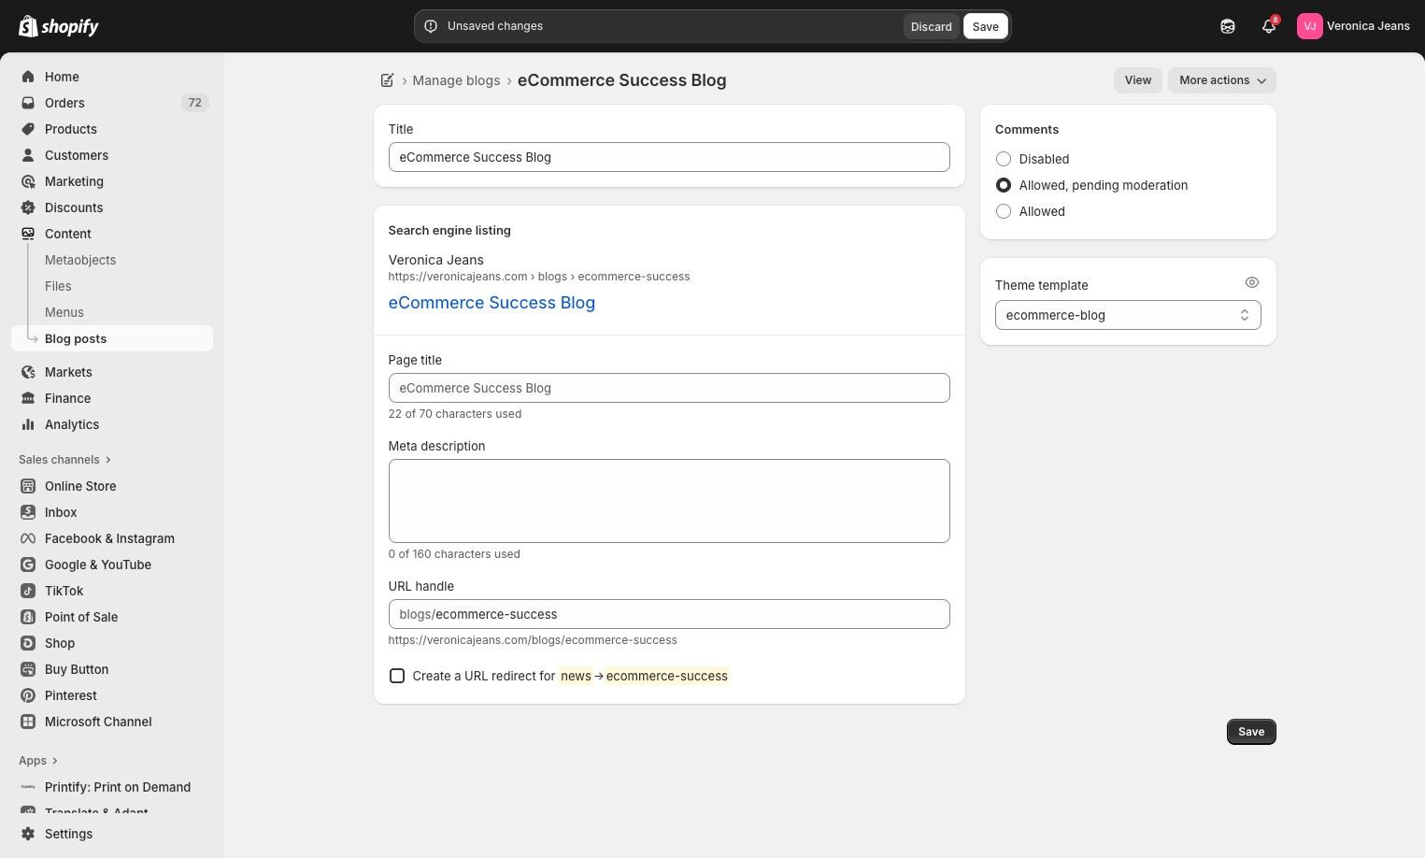Click the Shopify logo icon

[x=28, y=26]
